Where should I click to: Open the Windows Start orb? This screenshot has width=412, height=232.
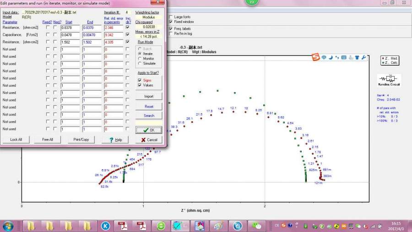tap(8, 226)
